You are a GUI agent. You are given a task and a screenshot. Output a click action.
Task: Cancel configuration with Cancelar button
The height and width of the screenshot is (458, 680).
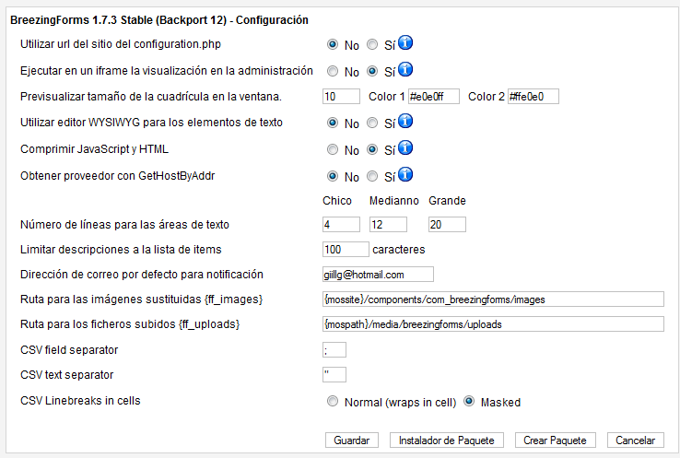[636, 440]
